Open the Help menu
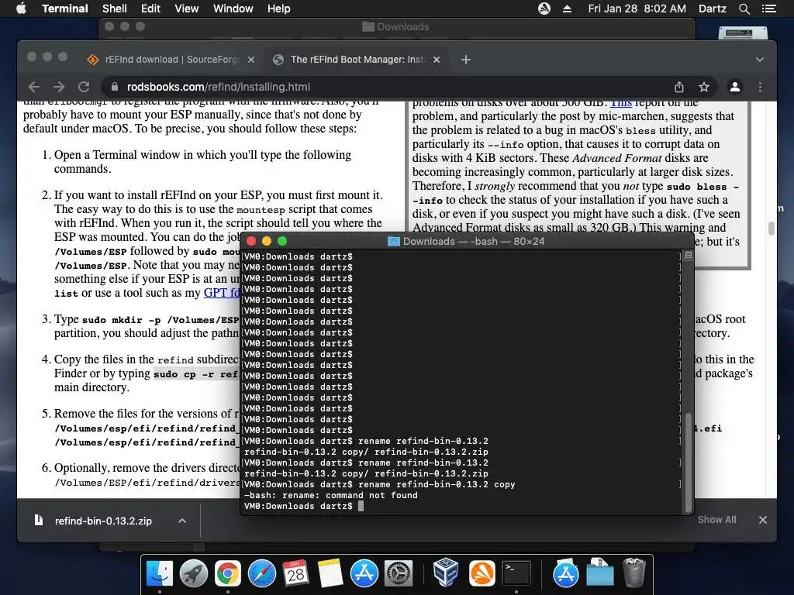This screenshot has width=794, height=595. click(x=279, y=9)
